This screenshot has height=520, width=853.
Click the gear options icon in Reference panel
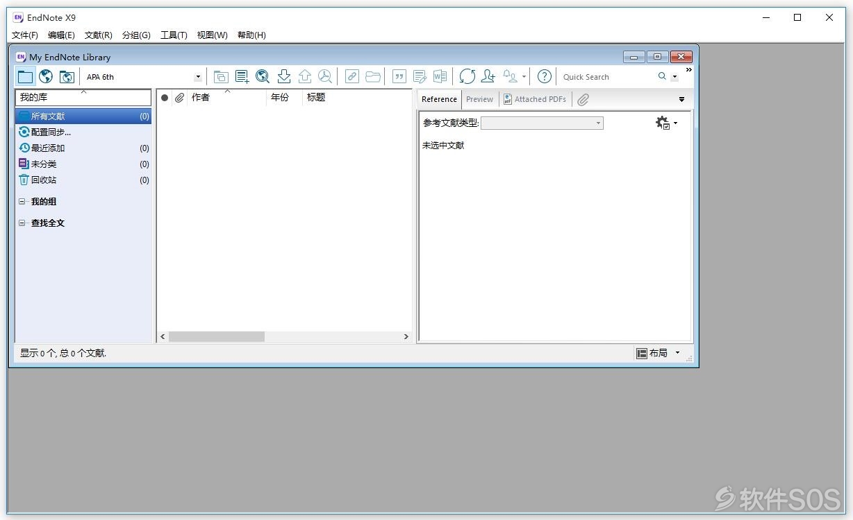663,123
